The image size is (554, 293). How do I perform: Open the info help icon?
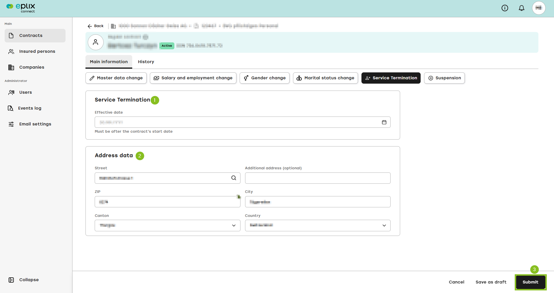[505, 8]
